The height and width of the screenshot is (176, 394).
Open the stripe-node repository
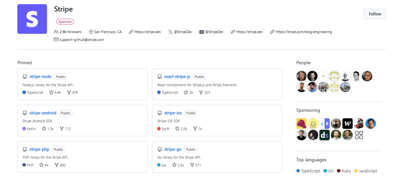pyautogui.click(x=40, y=77)
